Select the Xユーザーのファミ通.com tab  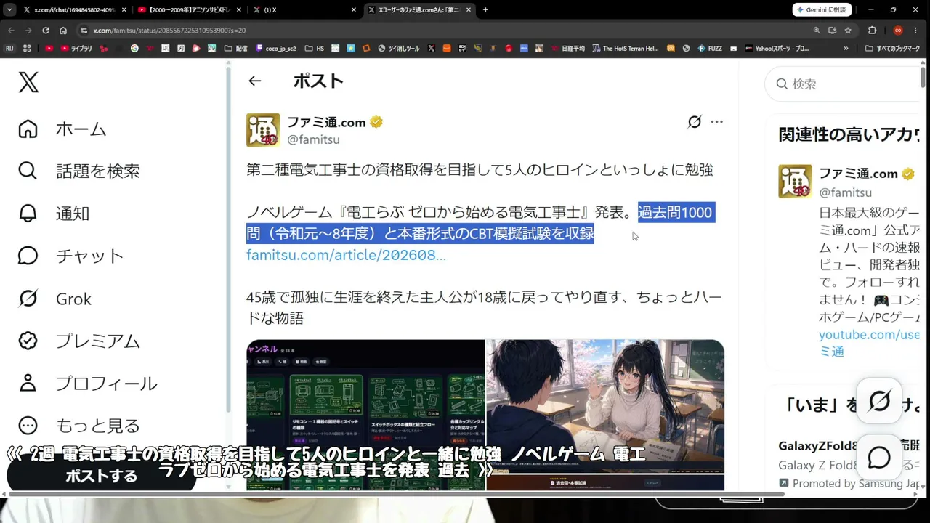(x=419, y=9)
